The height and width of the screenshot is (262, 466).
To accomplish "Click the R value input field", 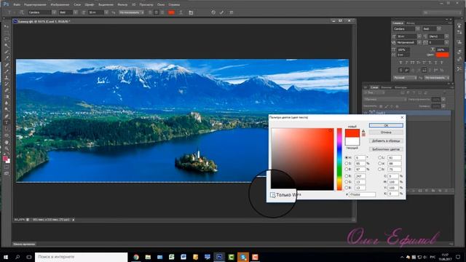I will coord(360,176).
